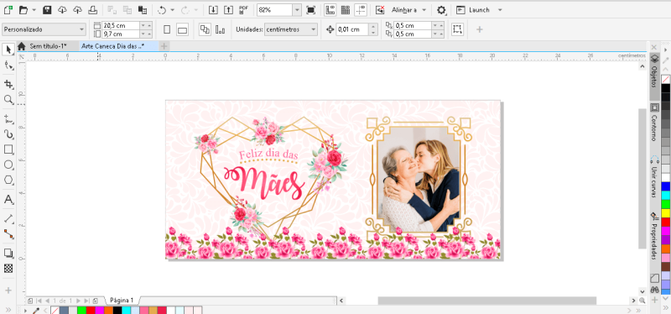Click the duplicate distance Y field
This screenshot has width=671, height=314.
413,34
